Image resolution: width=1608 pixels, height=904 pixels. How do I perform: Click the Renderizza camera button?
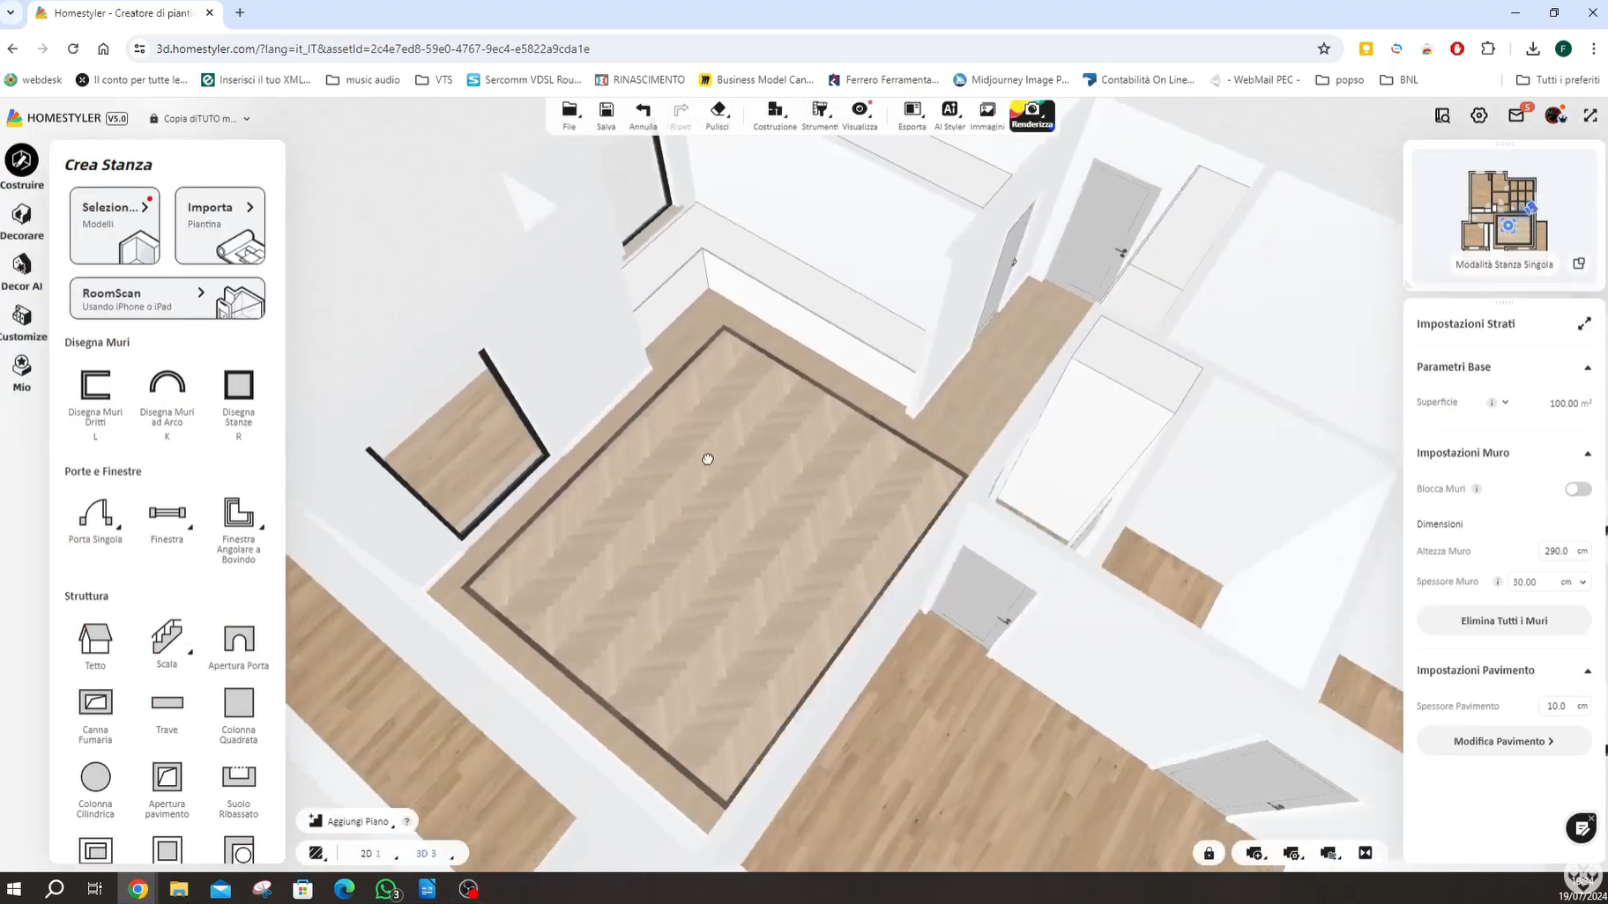point(1031,115)
